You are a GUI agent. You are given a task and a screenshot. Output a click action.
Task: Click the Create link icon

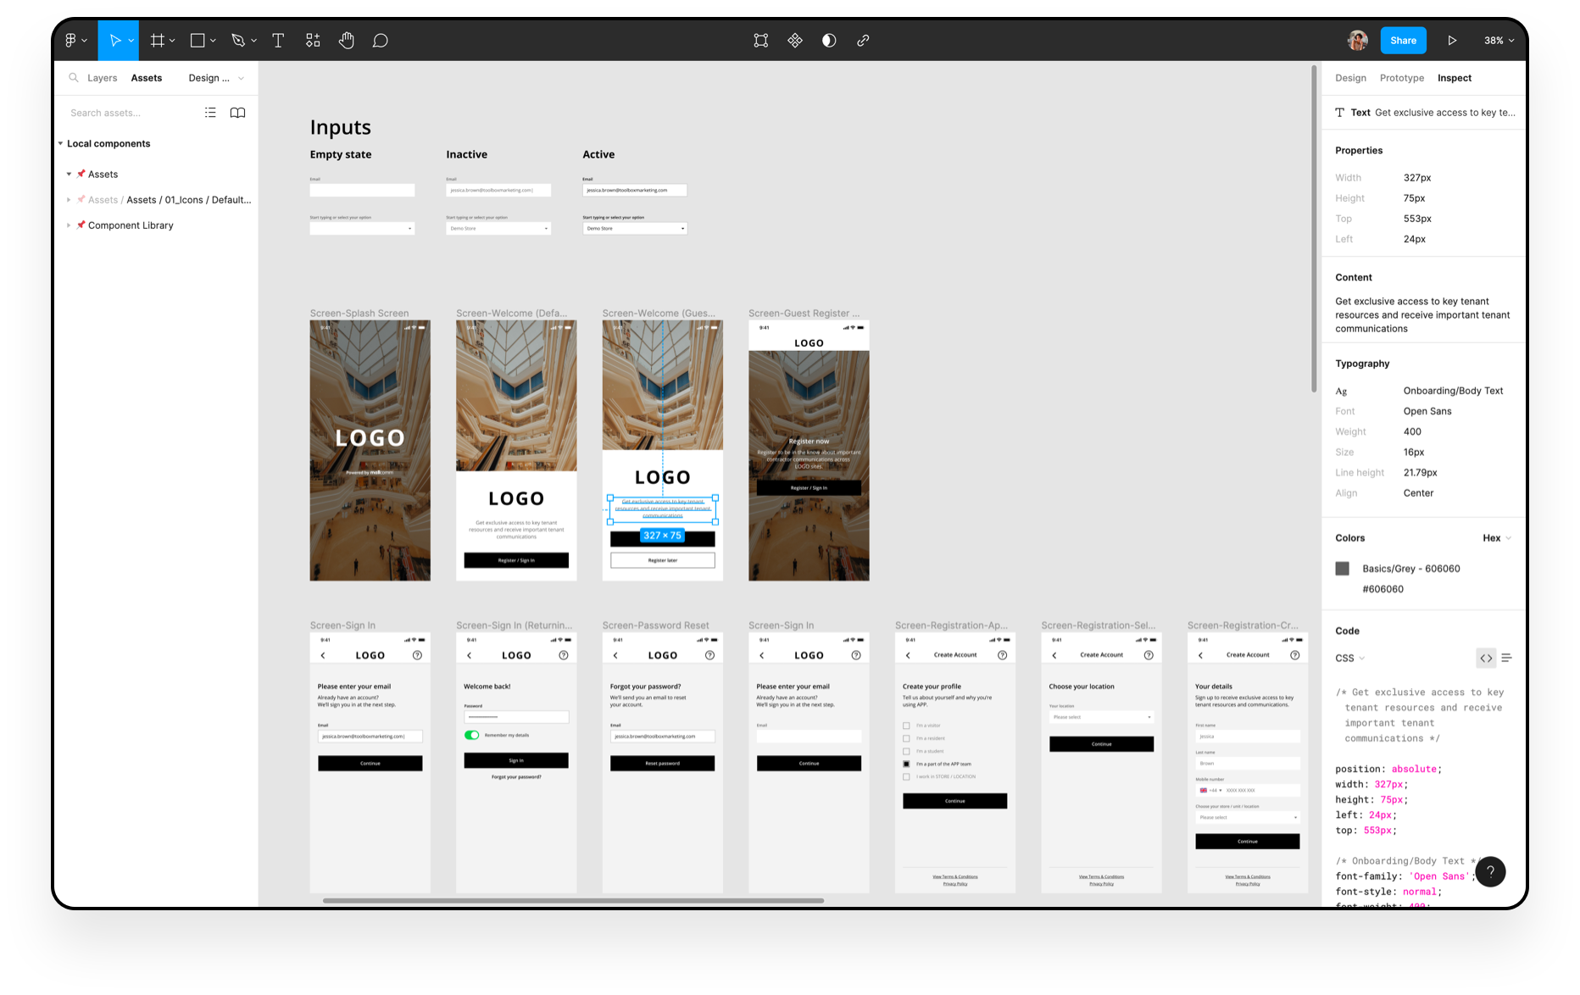pos(863,40)
